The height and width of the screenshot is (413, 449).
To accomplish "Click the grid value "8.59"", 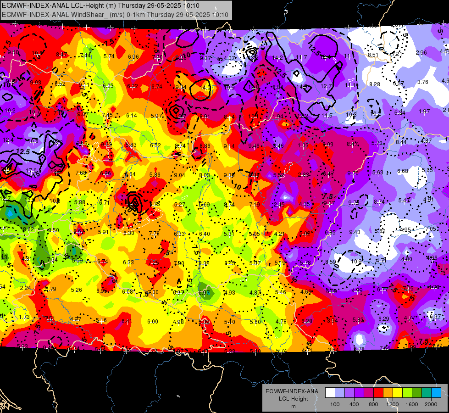I will coord(331,262).
